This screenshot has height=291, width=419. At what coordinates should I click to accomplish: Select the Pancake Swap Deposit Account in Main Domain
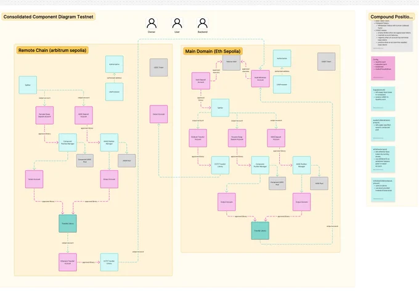(x=237, y=138)
